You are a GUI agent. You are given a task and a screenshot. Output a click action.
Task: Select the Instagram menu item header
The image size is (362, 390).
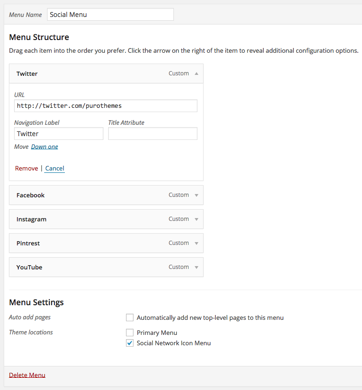click(x=71, y=219)
